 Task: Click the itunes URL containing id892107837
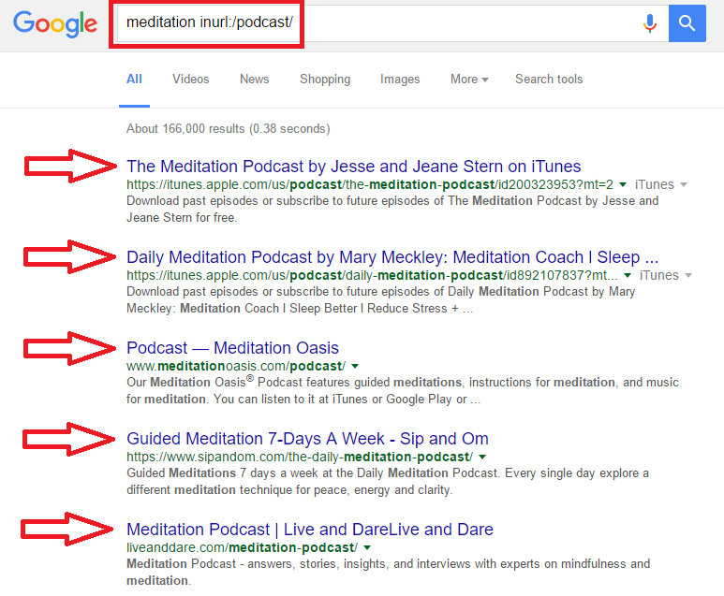pyautogui.click(x=372, y=275)
